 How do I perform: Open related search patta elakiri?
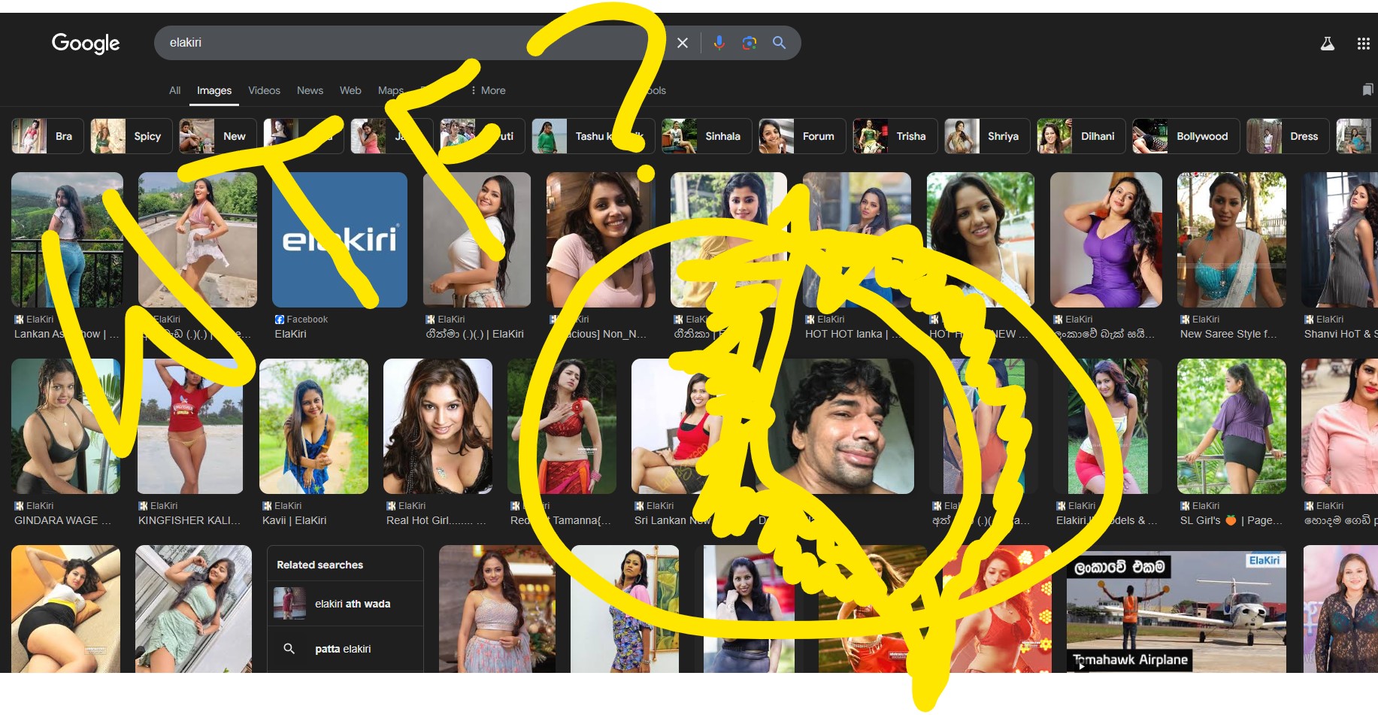point(345,649)
